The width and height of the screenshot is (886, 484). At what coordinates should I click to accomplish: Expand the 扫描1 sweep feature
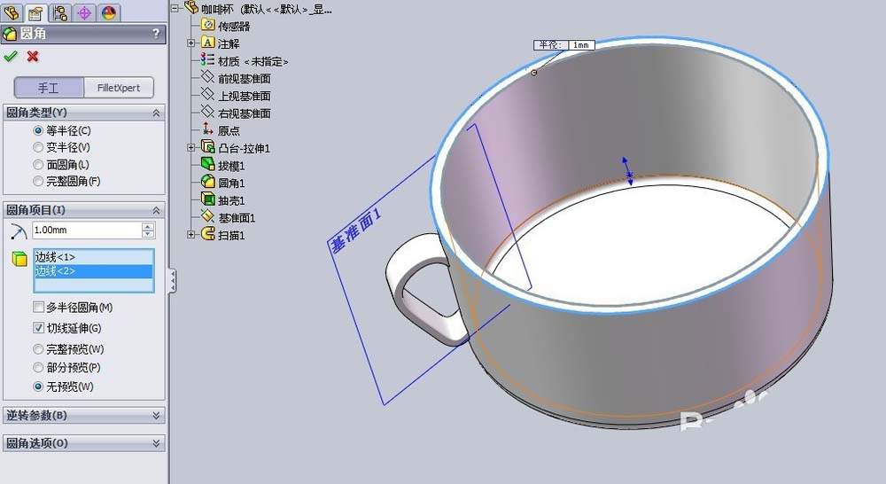coord(191,235)
